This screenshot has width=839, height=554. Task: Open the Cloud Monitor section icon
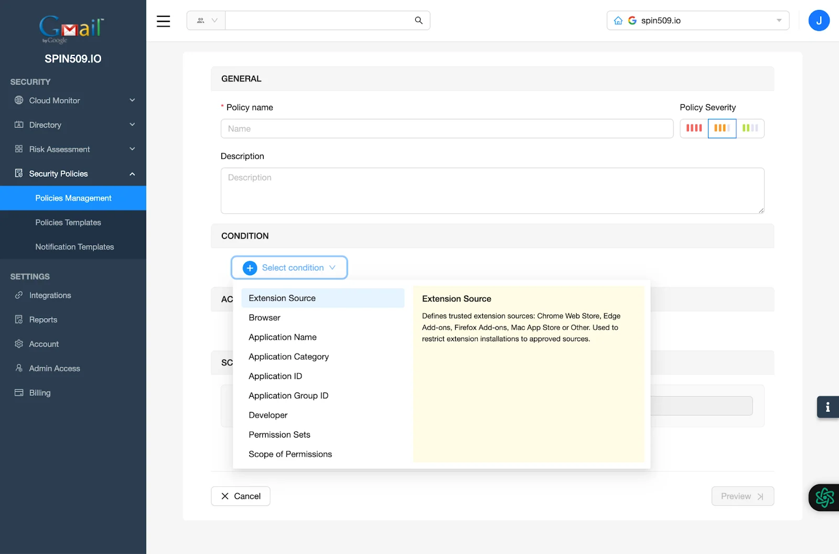[x=19, y=100]
